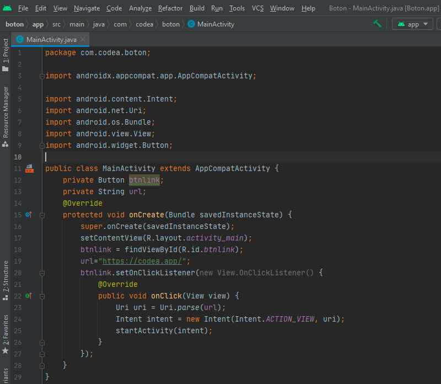The image size is (441, 384).
Task: Click 'main' in the breadcrumb bar
Action: (x=77, y=24)
